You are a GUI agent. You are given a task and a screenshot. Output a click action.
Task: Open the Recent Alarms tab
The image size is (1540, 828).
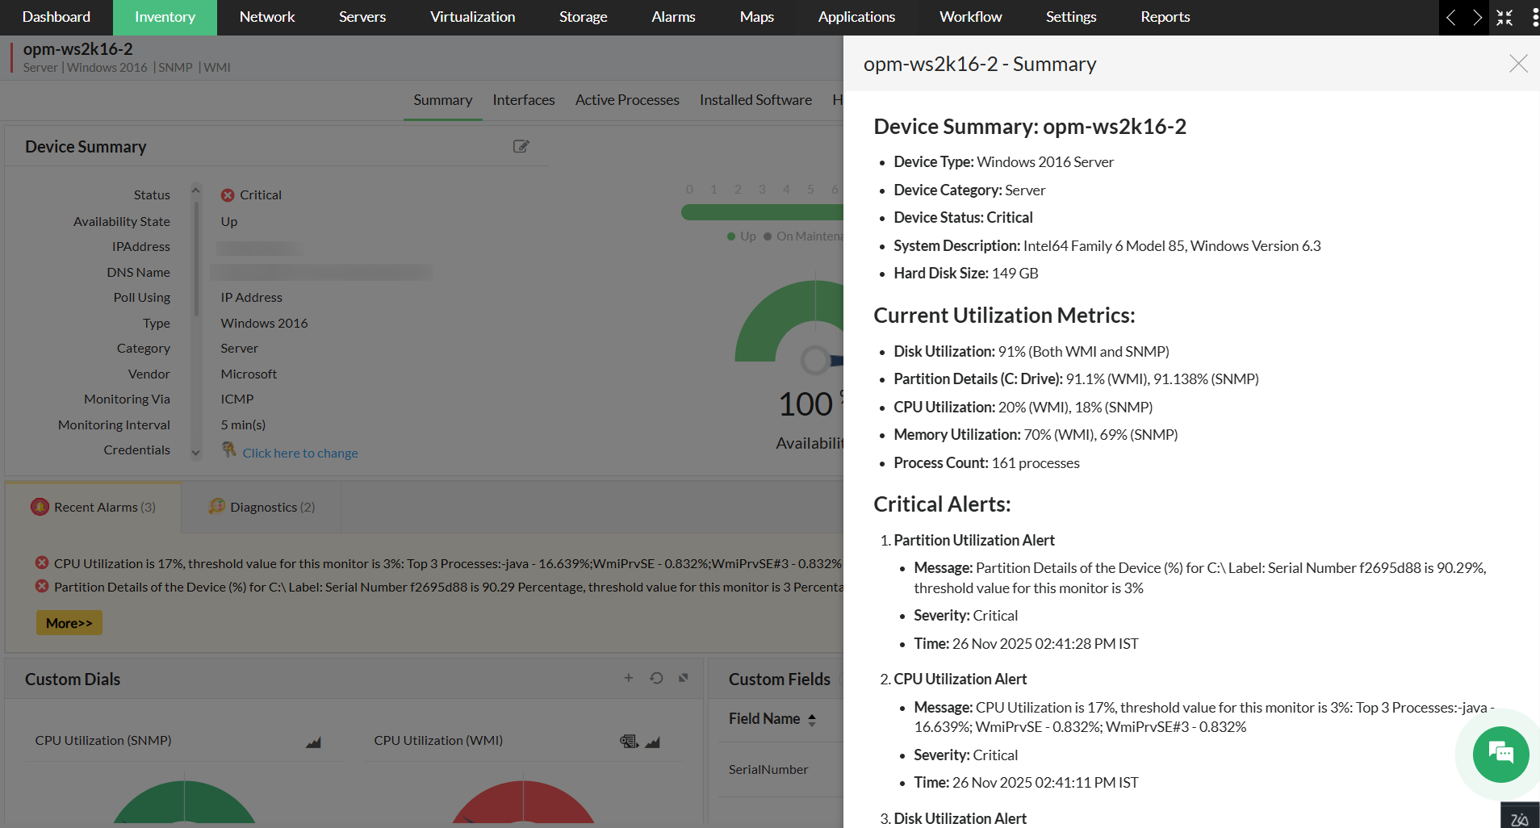94,507
